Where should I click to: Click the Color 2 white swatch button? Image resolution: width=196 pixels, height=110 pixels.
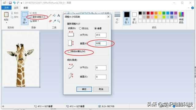(x=134, y=18)
